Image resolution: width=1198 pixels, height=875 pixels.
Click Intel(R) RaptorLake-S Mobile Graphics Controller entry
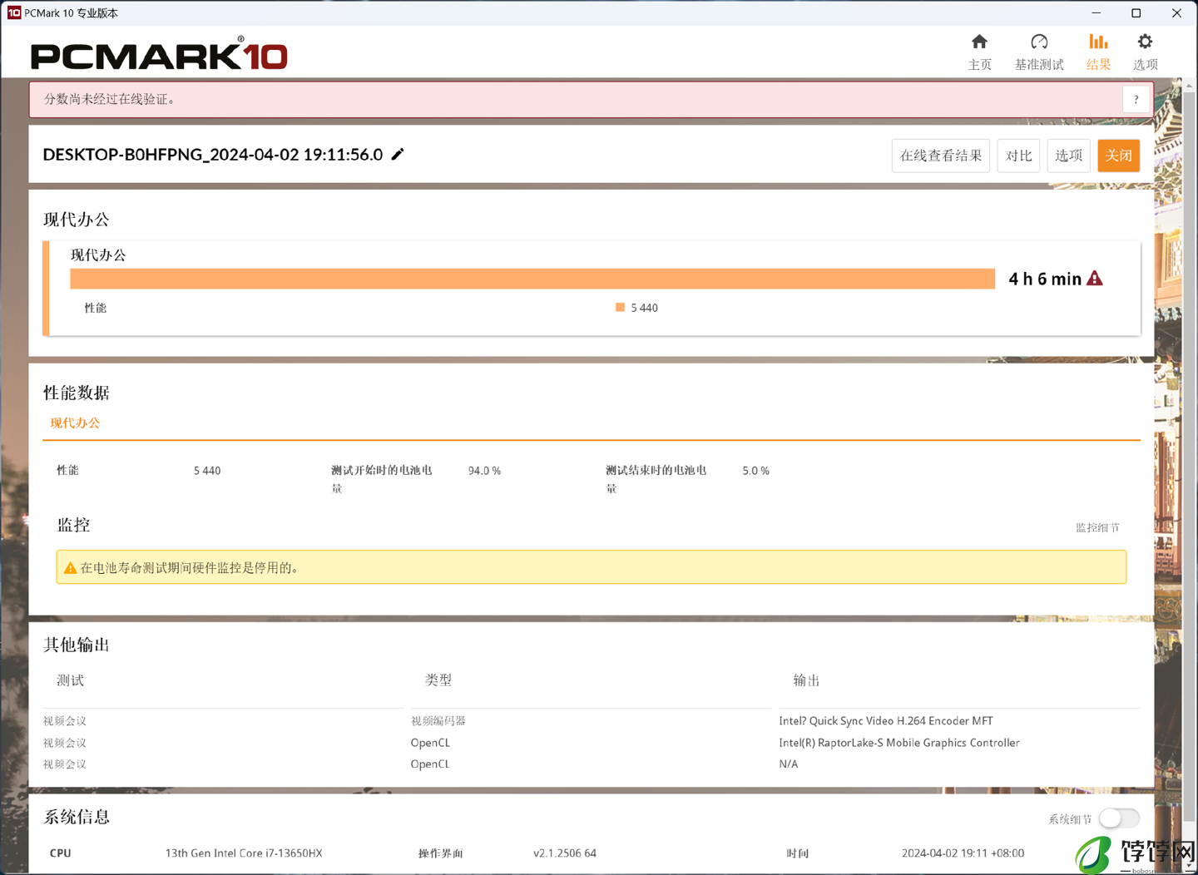pos(899,743)
